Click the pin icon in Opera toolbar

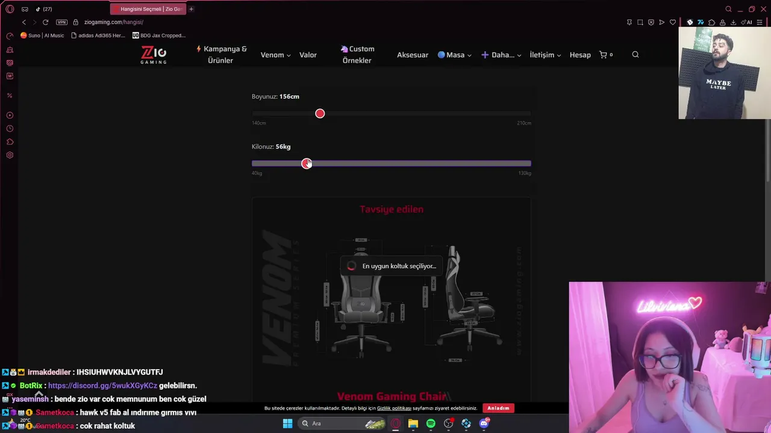(629, 22)
